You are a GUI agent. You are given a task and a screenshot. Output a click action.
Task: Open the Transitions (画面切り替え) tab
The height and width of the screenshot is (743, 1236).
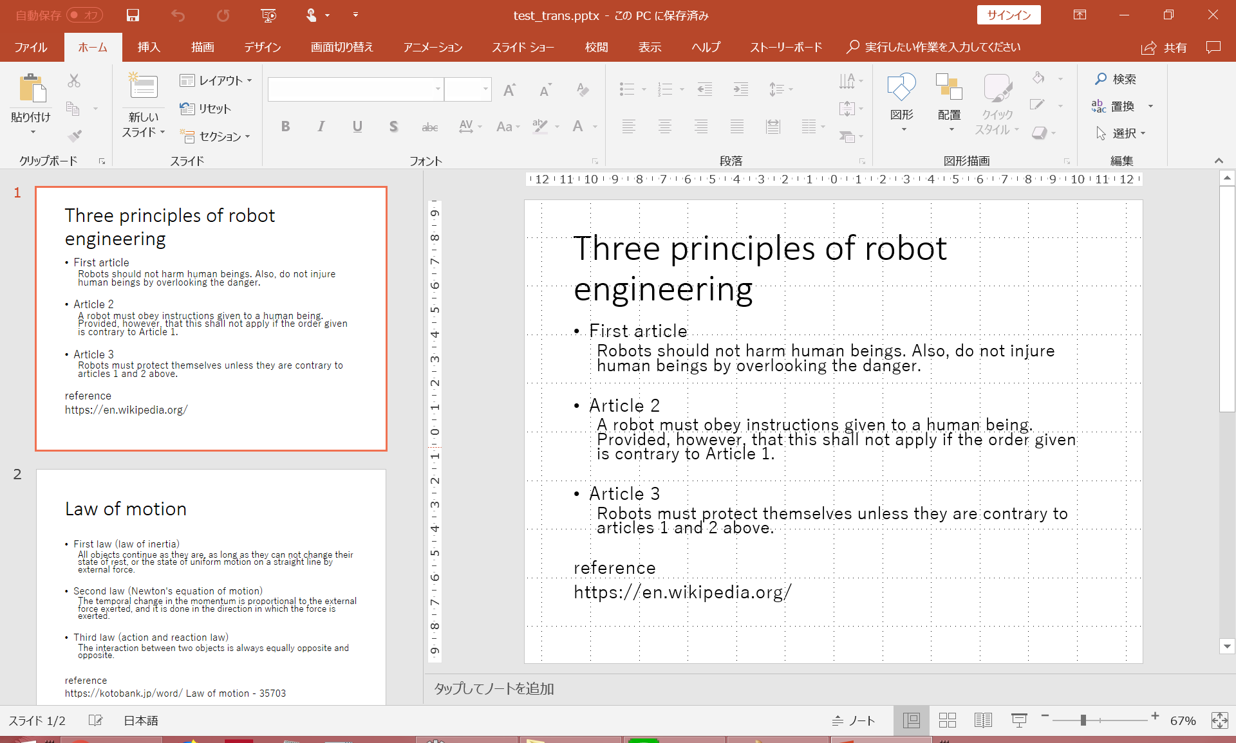342,47
